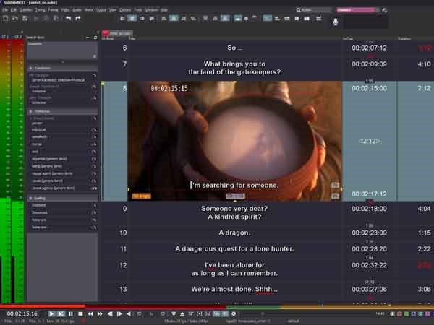Screen dimensions: 434x325
Task: Edit text 'I'm searching for someone.'
Action: pos(234,186)
